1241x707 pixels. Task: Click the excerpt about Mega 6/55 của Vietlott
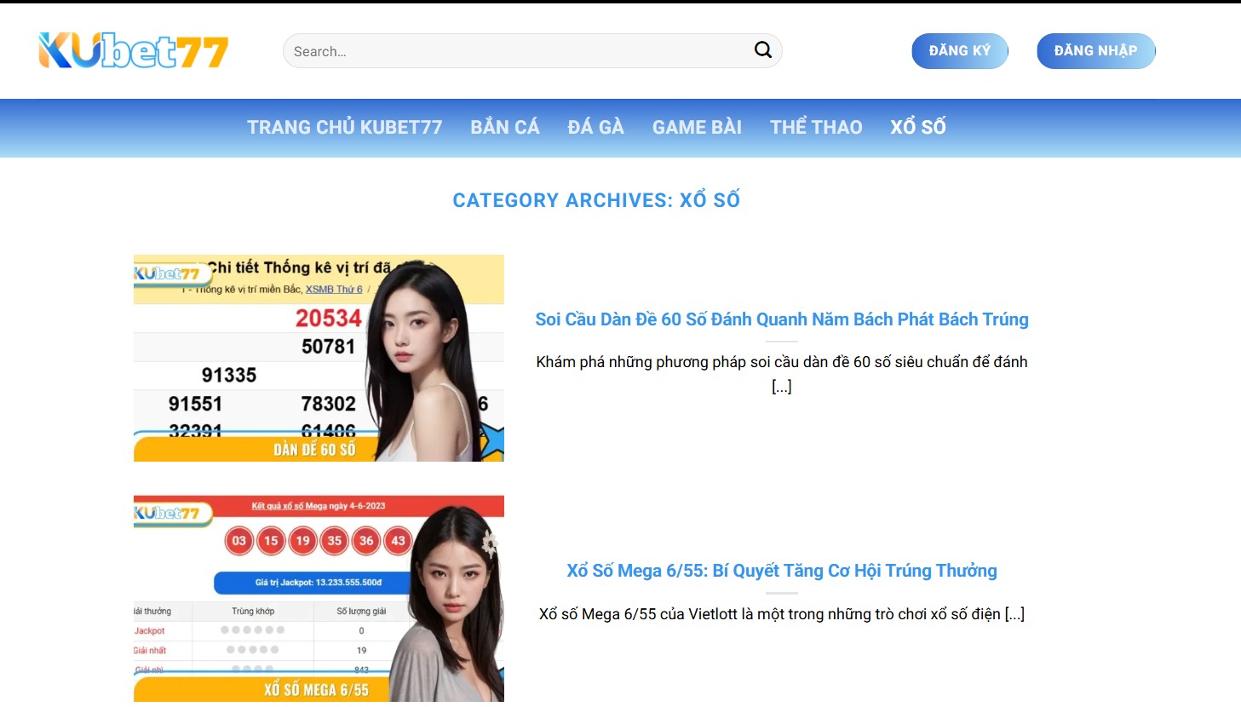[781, 614]
